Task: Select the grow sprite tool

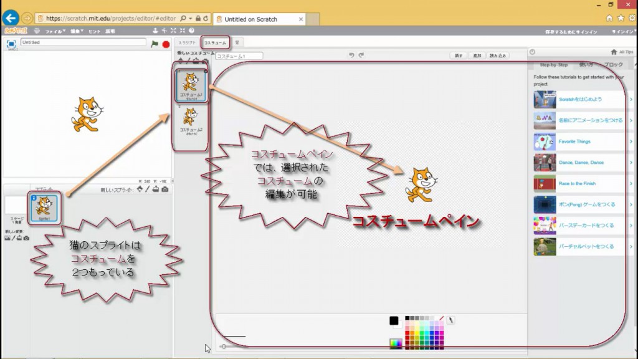Action: [x=173, y=31]
